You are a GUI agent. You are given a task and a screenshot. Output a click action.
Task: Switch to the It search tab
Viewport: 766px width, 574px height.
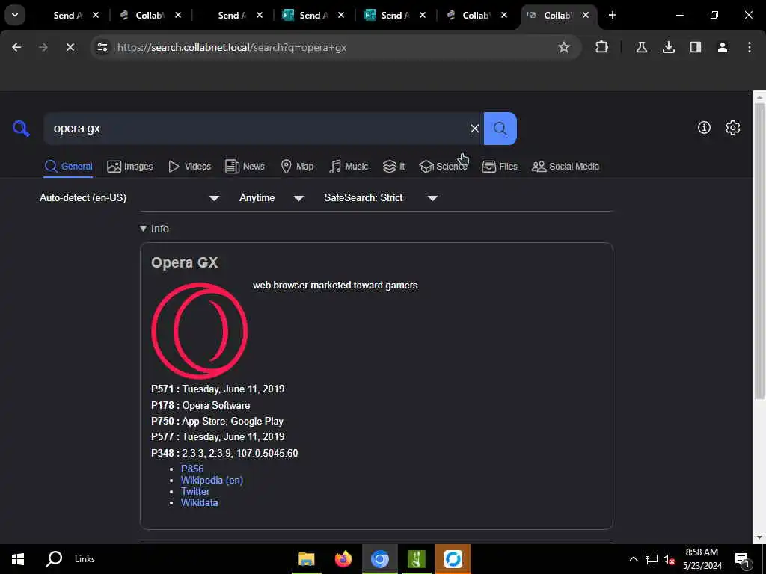tap(393, 167)
